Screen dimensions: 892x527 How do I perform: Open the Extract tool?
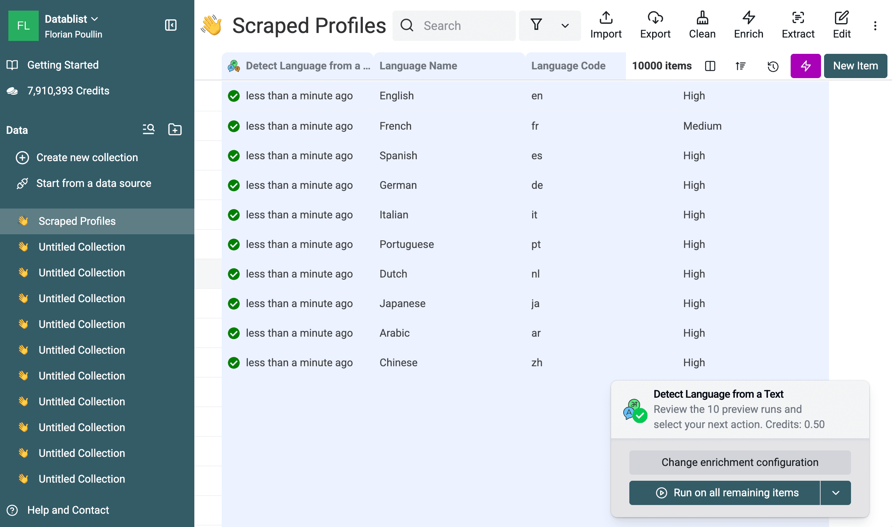[x=798, y=25]
